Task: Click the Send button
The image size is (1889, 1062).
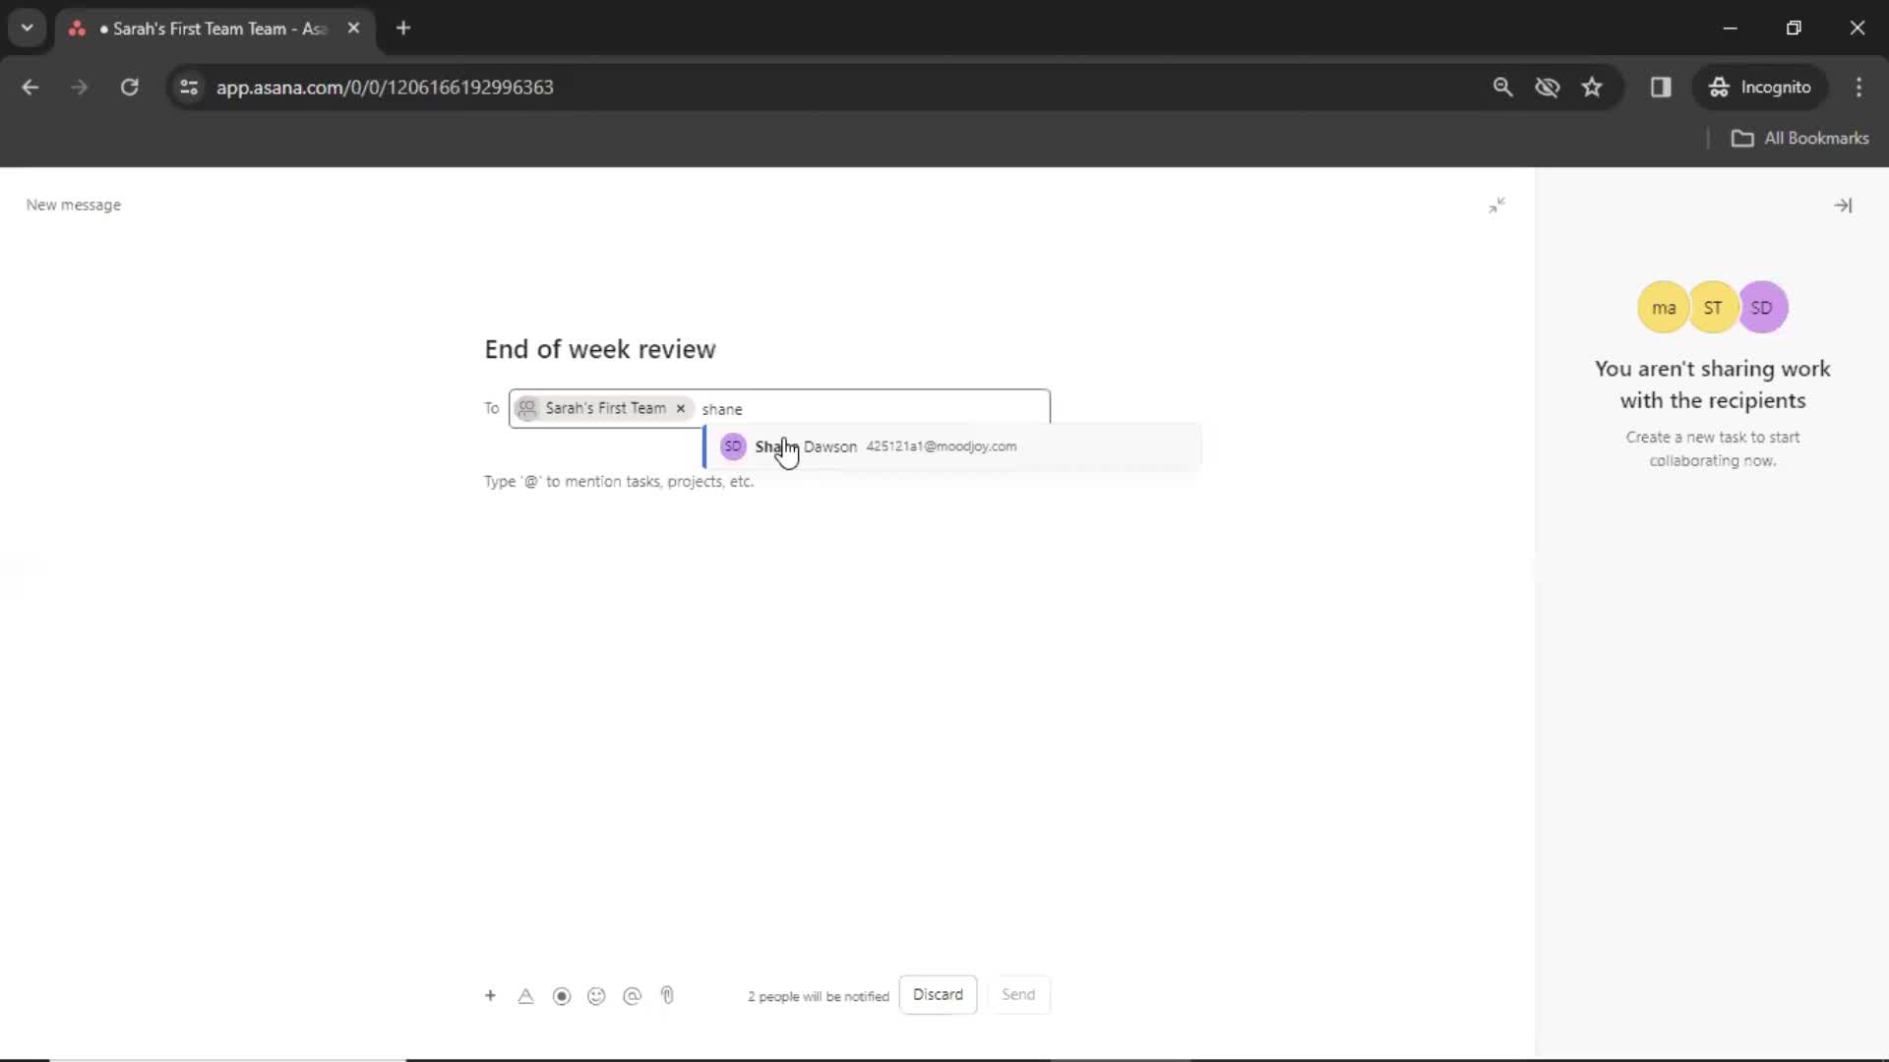Action: click(1018, 994)
